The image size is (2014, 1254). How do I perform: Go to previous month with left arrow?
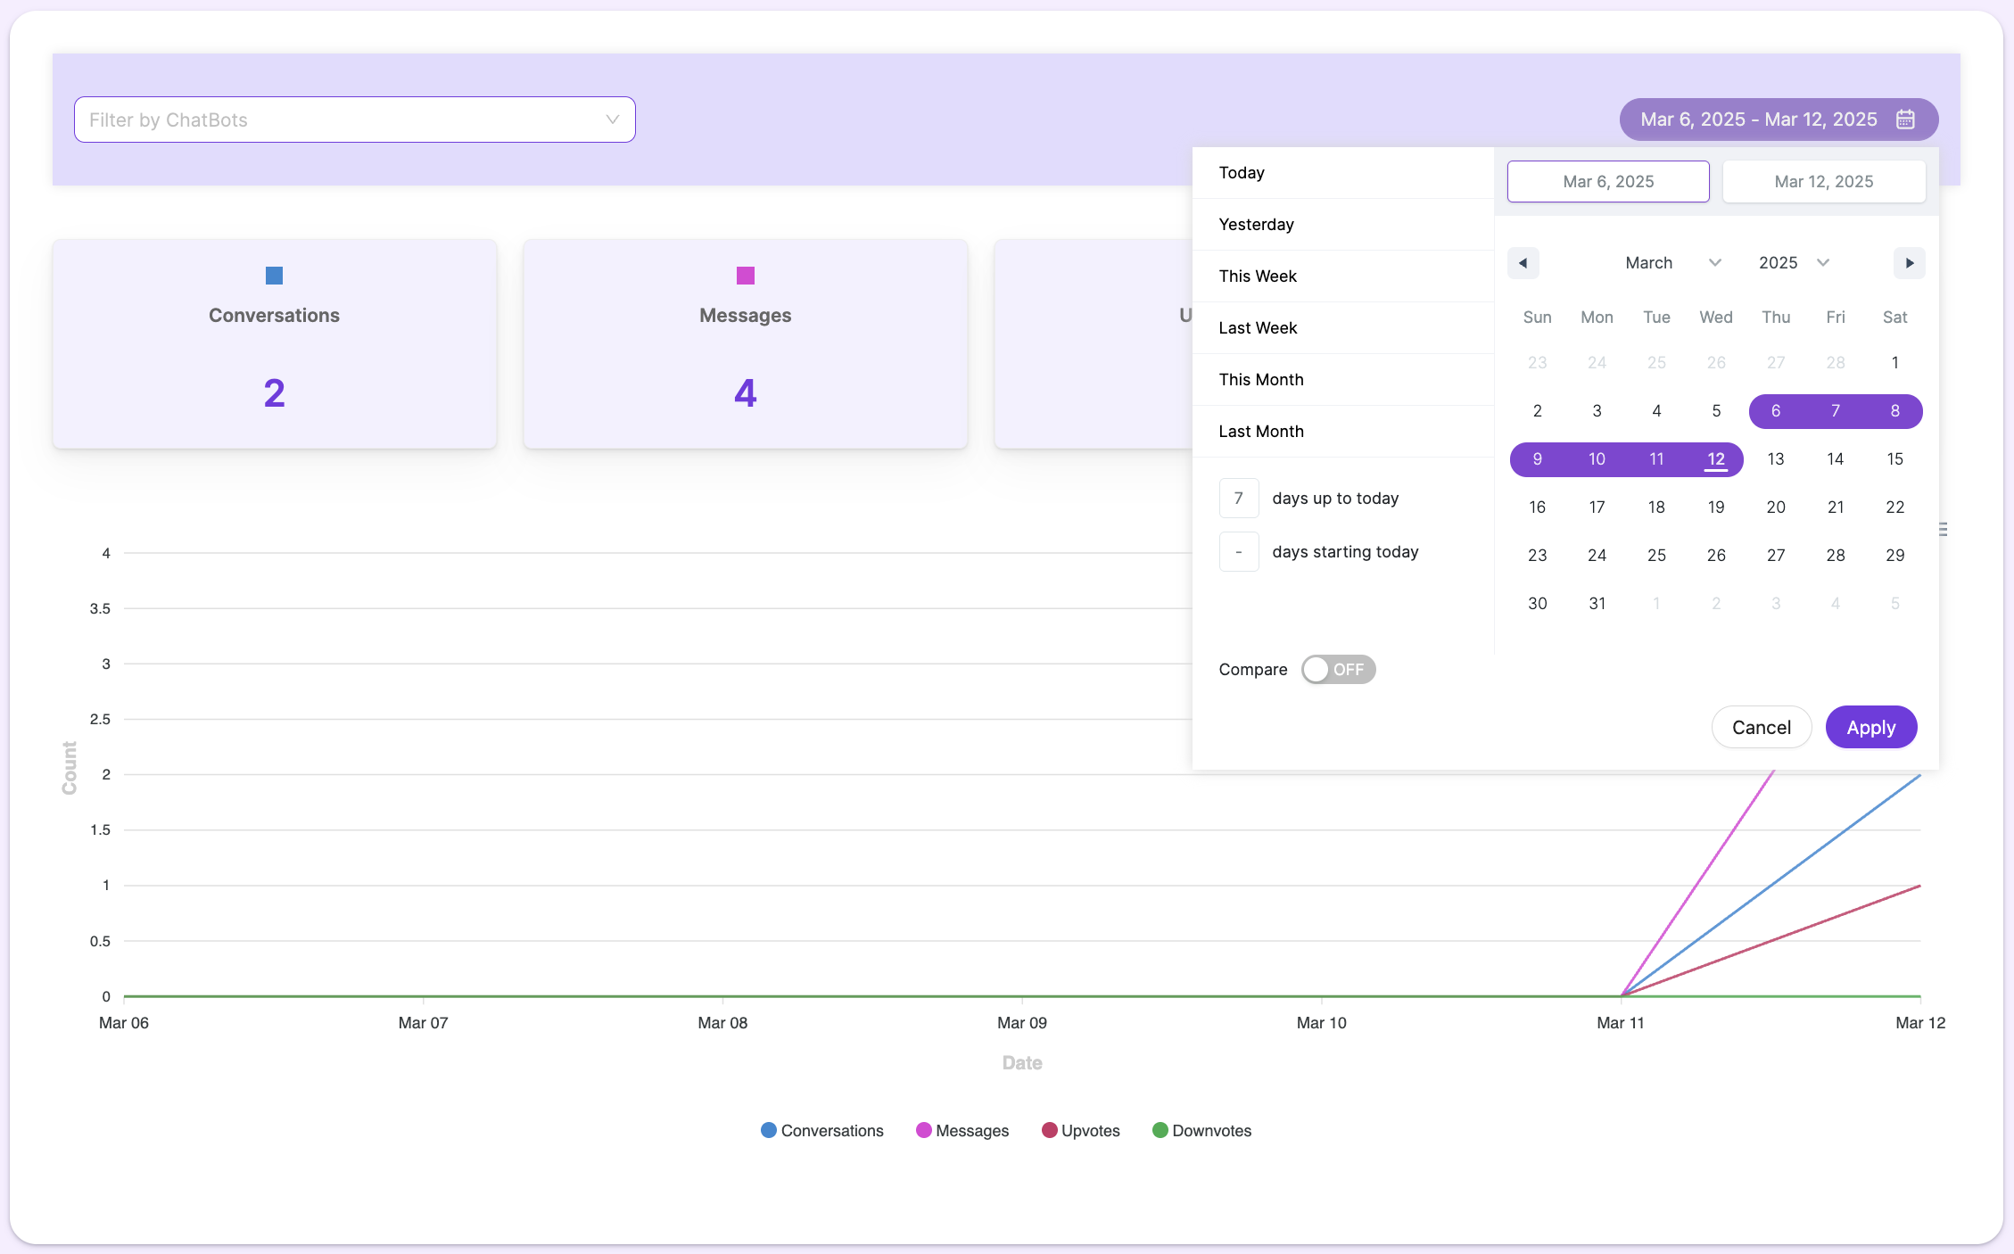click(1523, 263)
